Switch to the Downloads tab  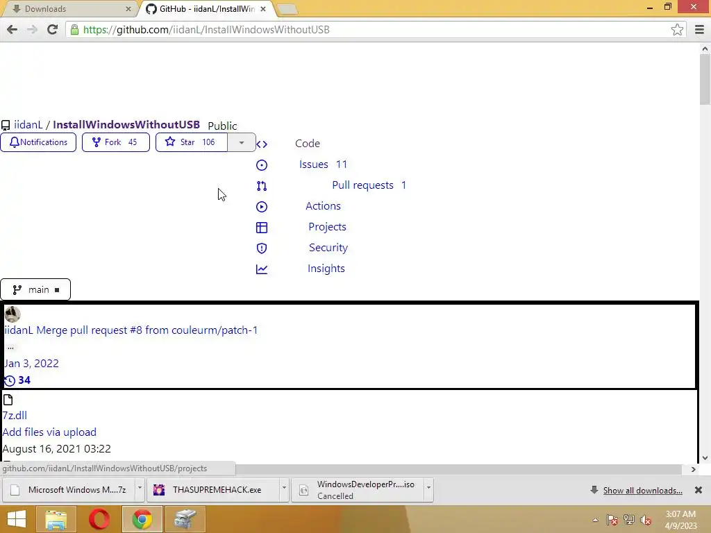(68, 8)
